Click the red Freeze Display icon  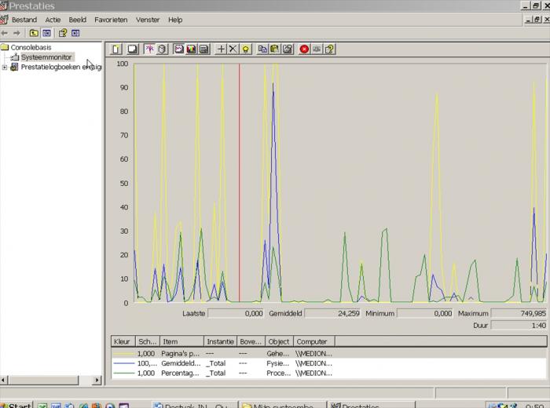coord(304,49)
